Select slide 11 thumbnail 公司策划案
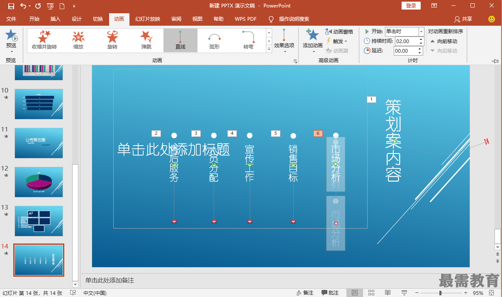The width and height of the screenshot is (502, 297). [39, 143]
